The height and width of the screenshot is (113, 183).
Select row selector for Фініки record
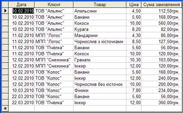[x=5, y=90]
